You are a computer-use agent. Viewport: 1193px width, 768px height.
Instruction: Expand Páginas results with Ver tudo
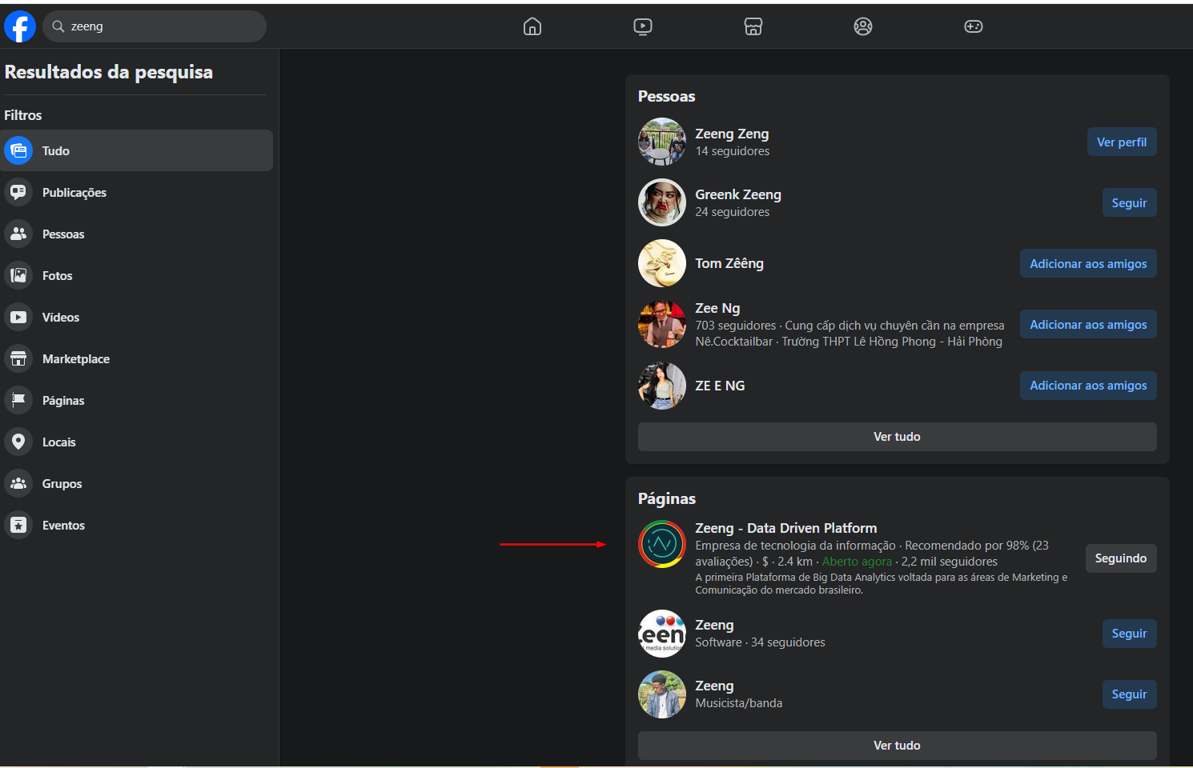click(x=897, y=746)
